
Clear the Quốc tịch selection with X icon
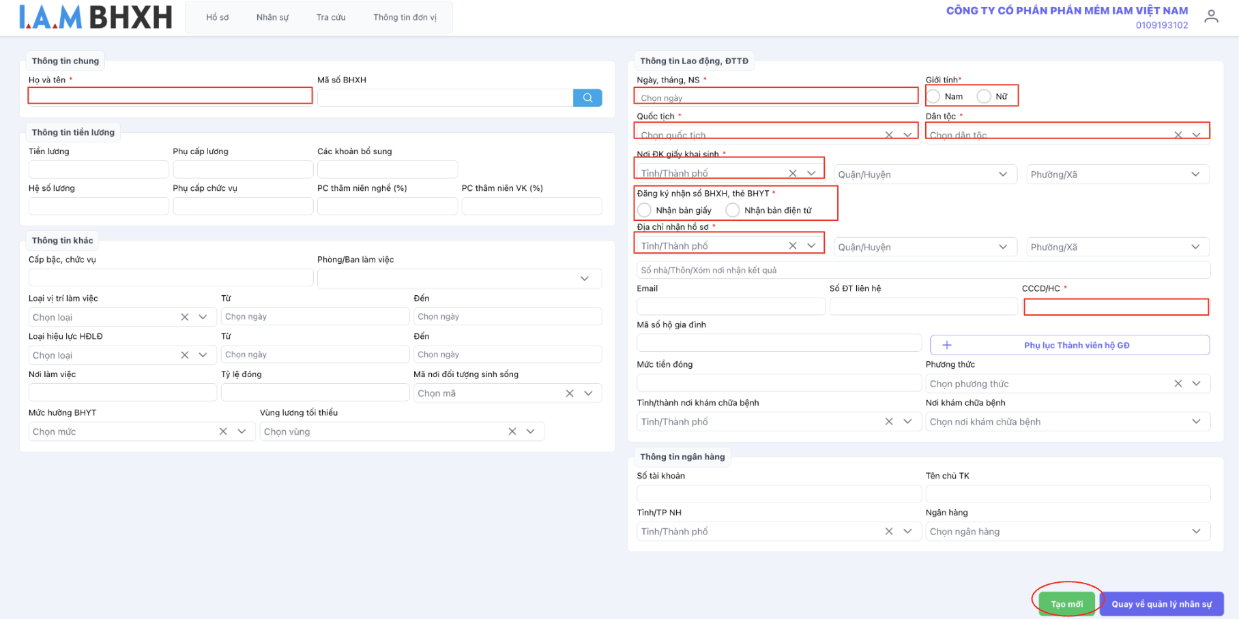[x=888, y=135]
